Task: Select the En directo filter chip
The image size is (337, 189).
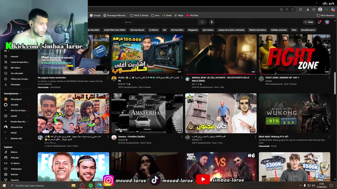Action: (153, 30)
